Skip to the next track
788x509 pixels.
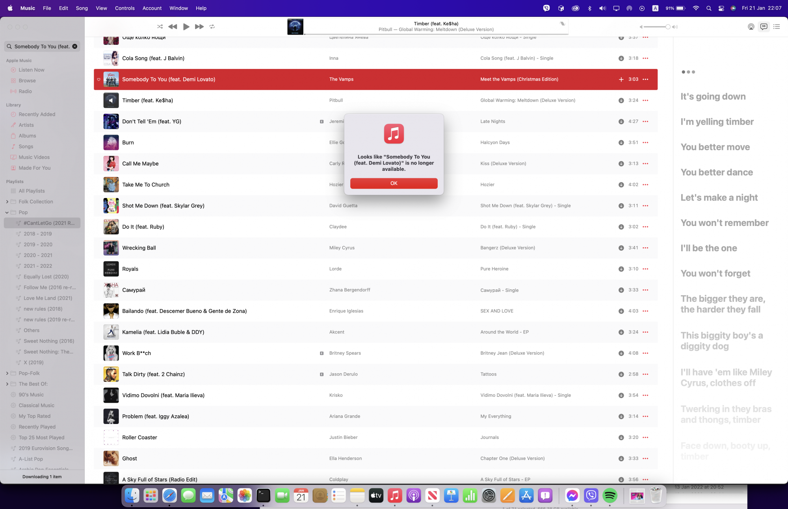click(199, 27)
